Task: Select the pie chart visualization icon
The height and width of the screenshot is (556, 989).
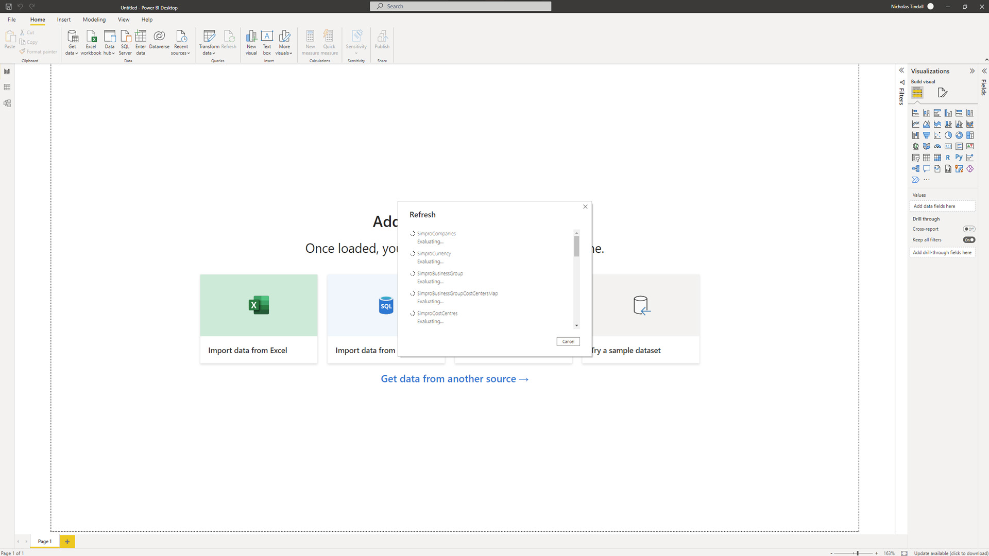Action: click(948, 135)
